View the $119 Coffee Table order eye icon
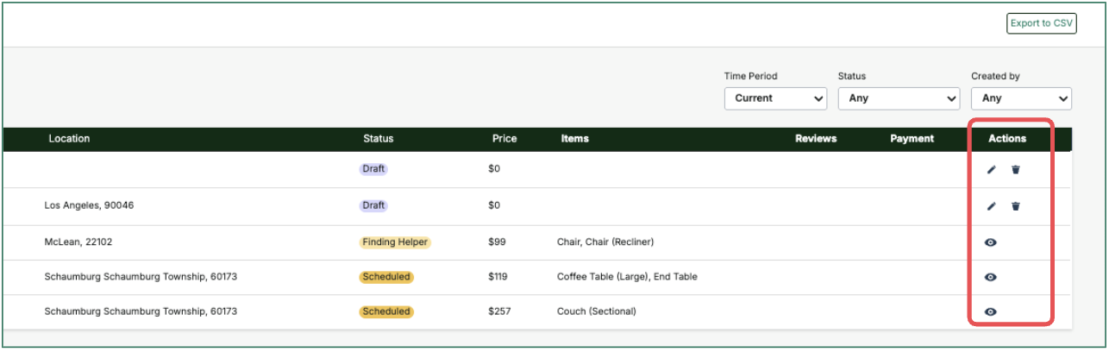The width and height of the screenshot is (1109, 352). (x=991, y=277)
